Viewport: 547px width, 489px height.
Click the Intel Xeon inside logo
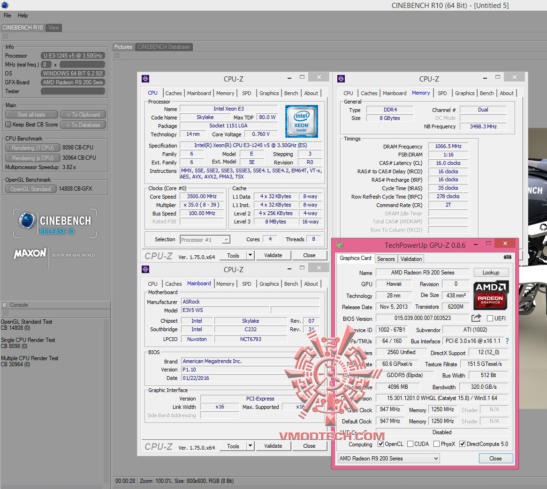click(x=301, y=121)
